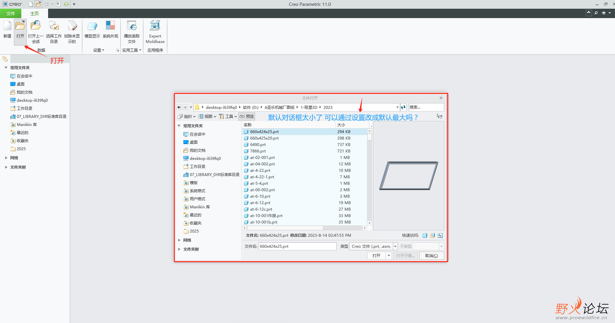The image size is (615, 323).
Task: Click the green ball icon in quick-access bar
Action: point(66,4)
